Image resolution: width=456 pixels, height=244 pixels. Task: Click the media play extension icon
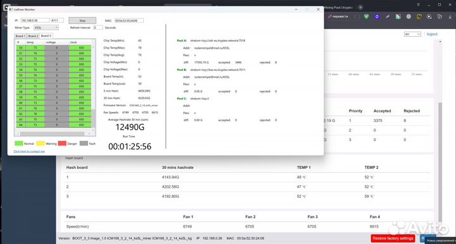[x=429, y=16]
